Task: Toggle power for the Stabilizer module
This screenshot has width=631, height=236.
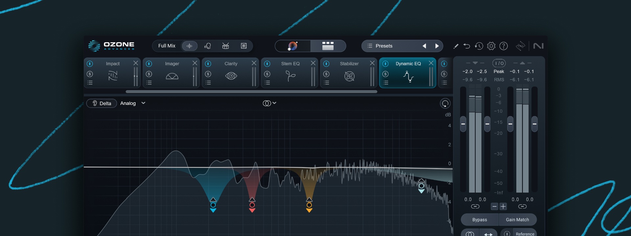Action: (326, 64)
